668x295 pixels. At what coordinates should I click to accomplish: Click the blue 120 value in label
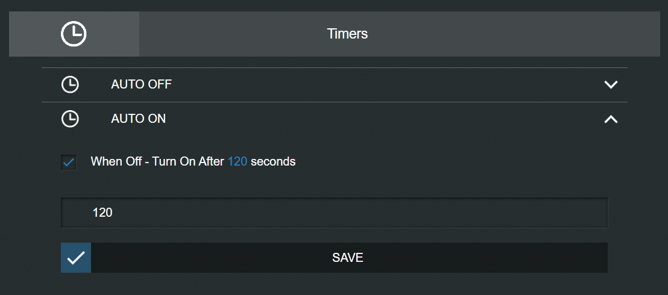(x=238, y=162)
